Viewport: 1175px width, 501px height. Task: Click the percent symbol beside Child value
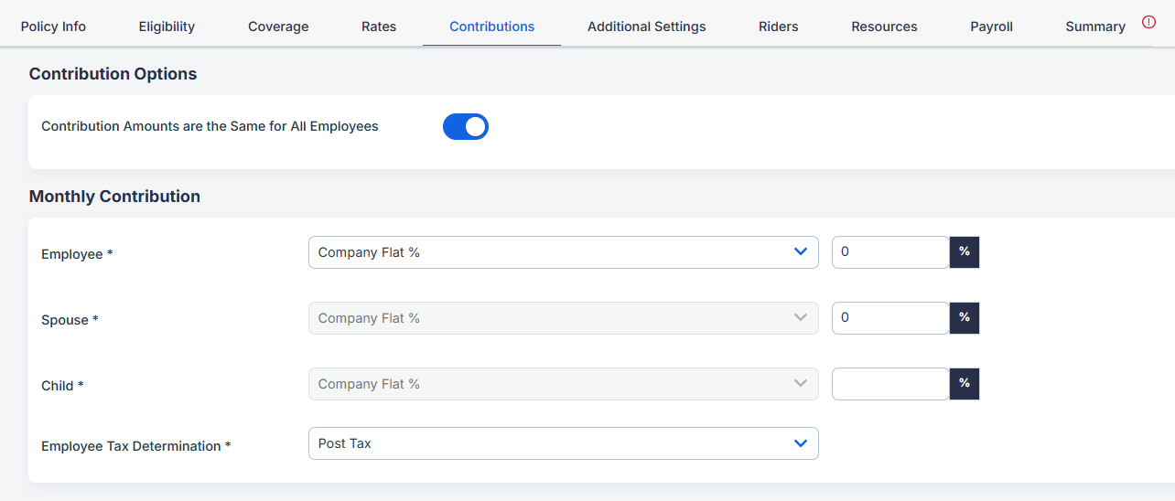click(x=965, y=384)
